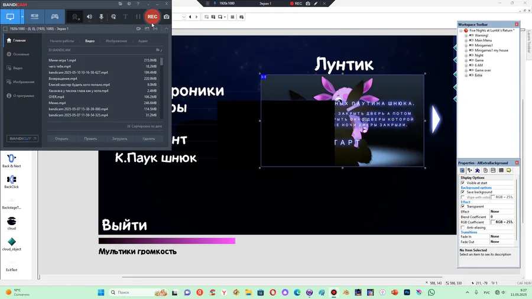The image size is (532, 299).
Task: Select Bandicam HDMI device recording mode
Action: [35, 17]
